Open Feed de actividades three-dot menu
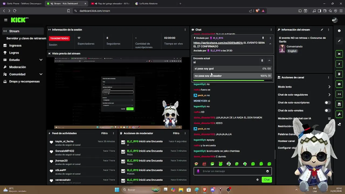The height and width of the screenshot is (194, 345). [113, 133]
